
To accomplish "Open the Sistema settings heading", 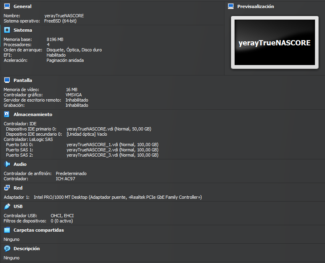I will [23, 30].
